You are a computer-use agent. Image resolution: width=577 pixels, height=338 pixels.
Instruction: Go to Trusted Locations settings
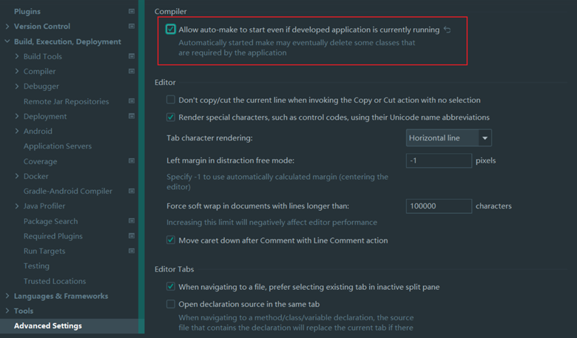tap(54, 281)
